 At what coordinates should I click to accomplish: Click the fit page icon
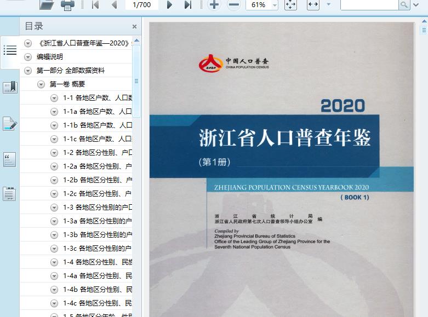pyautogui.click(x=290, y=5)
